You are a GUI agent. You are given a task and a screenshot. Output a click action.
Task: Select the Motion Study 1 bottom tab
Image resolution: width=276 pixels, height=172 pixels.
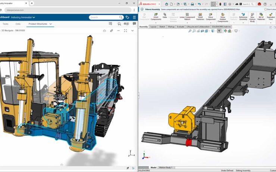(166, 168)
